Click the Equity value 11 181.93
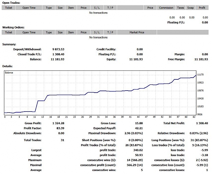This screenshot has width=212, height=174. (136, 59)
